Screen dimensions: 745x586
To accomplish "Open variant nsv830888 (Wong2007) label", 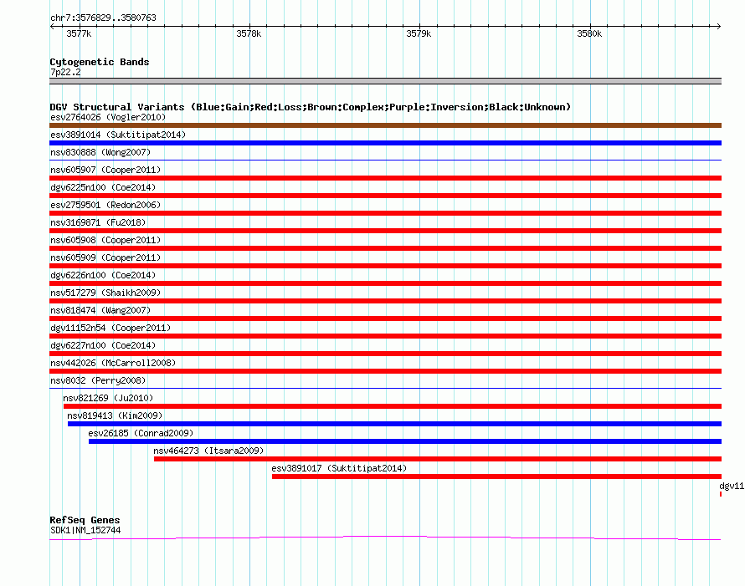I will 100,152.
